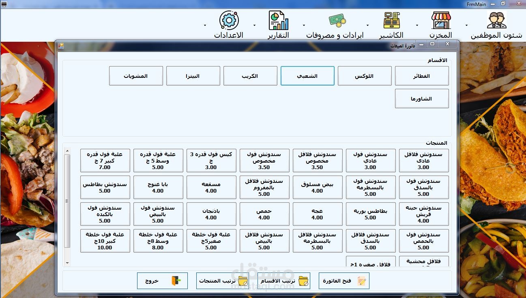
Task: Click the ترتيب الاقسام button
Action: click(x=284, y=281)
